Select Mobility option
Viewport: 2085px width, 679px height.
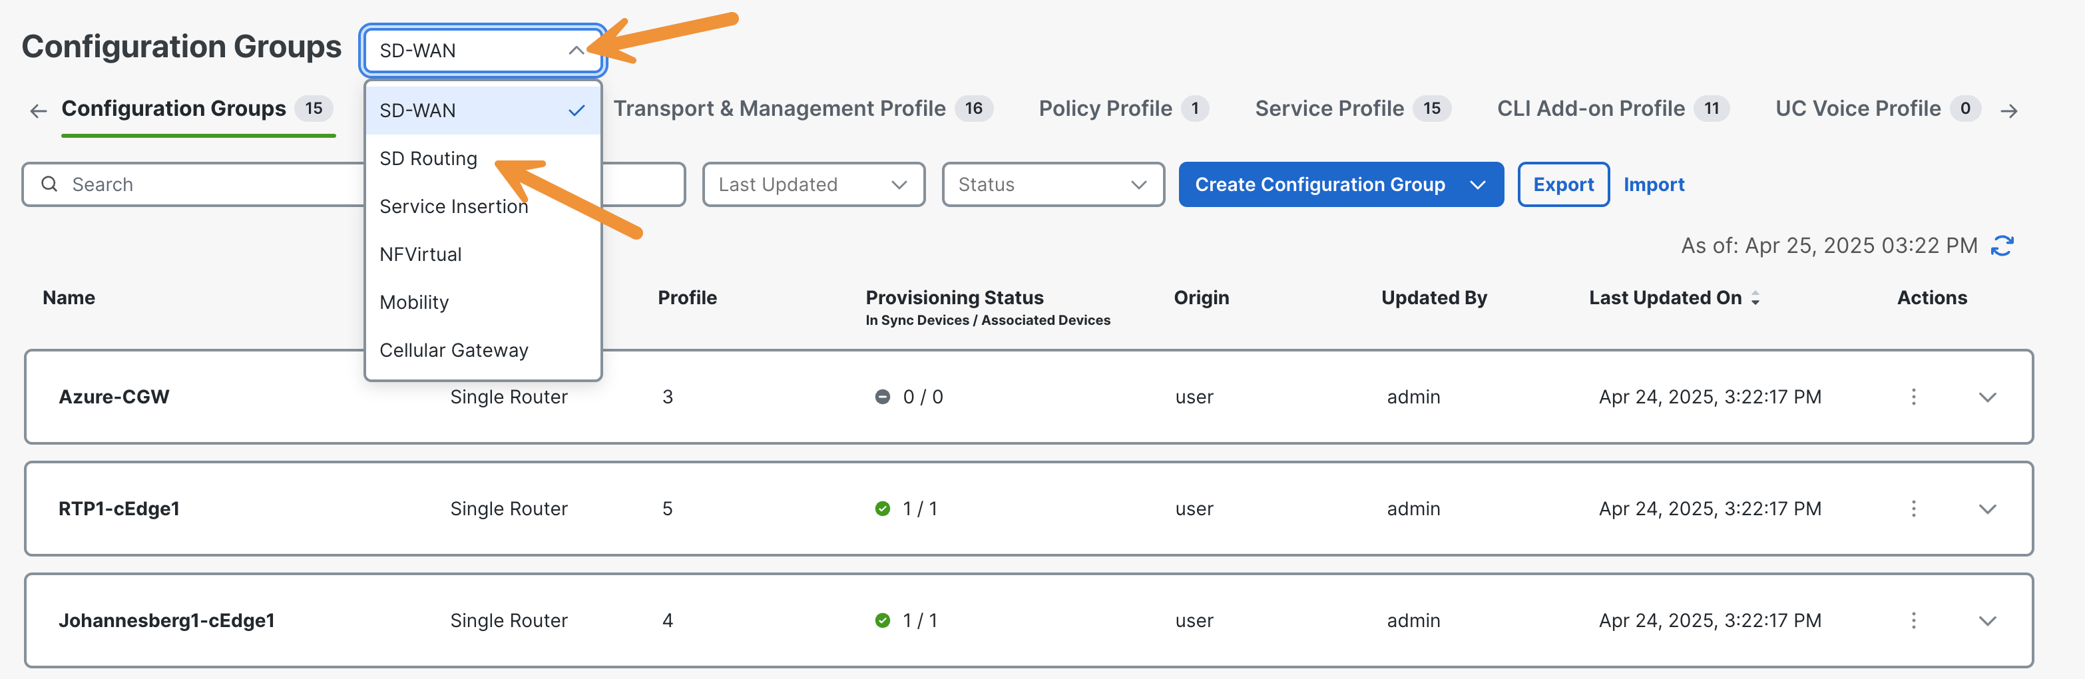pos(483,302)
